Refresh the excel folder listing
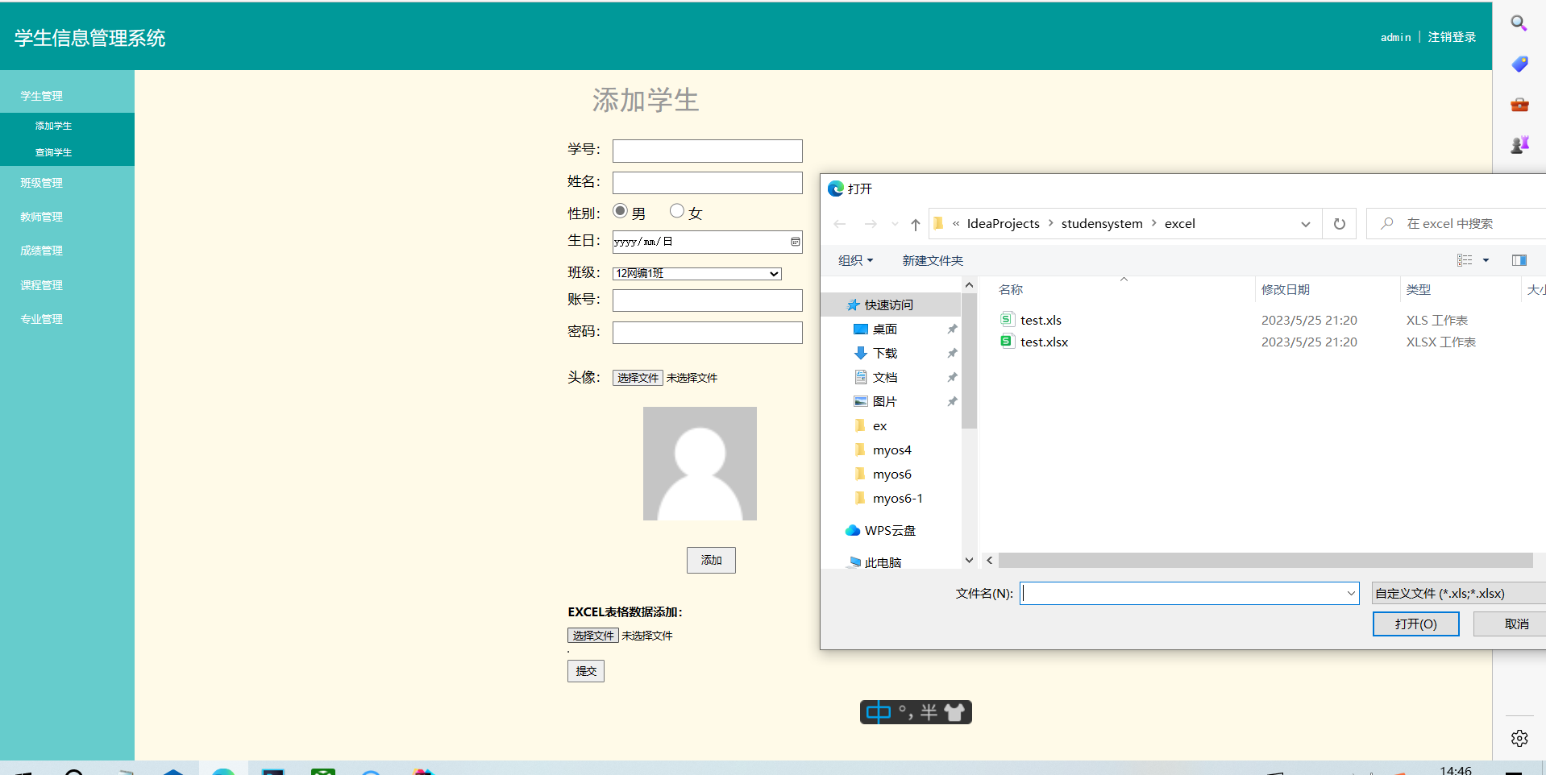 coord(1340,224)
